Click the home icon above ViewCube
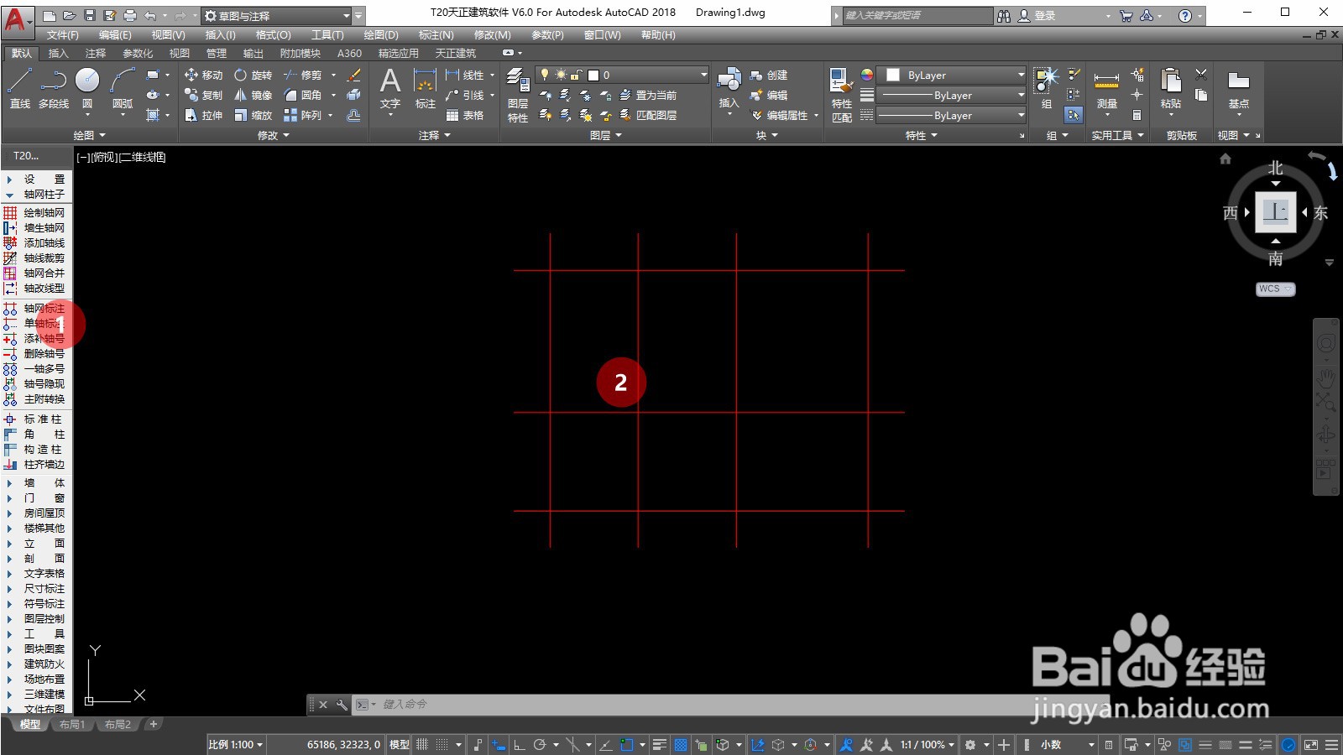 pos(1225,159)
